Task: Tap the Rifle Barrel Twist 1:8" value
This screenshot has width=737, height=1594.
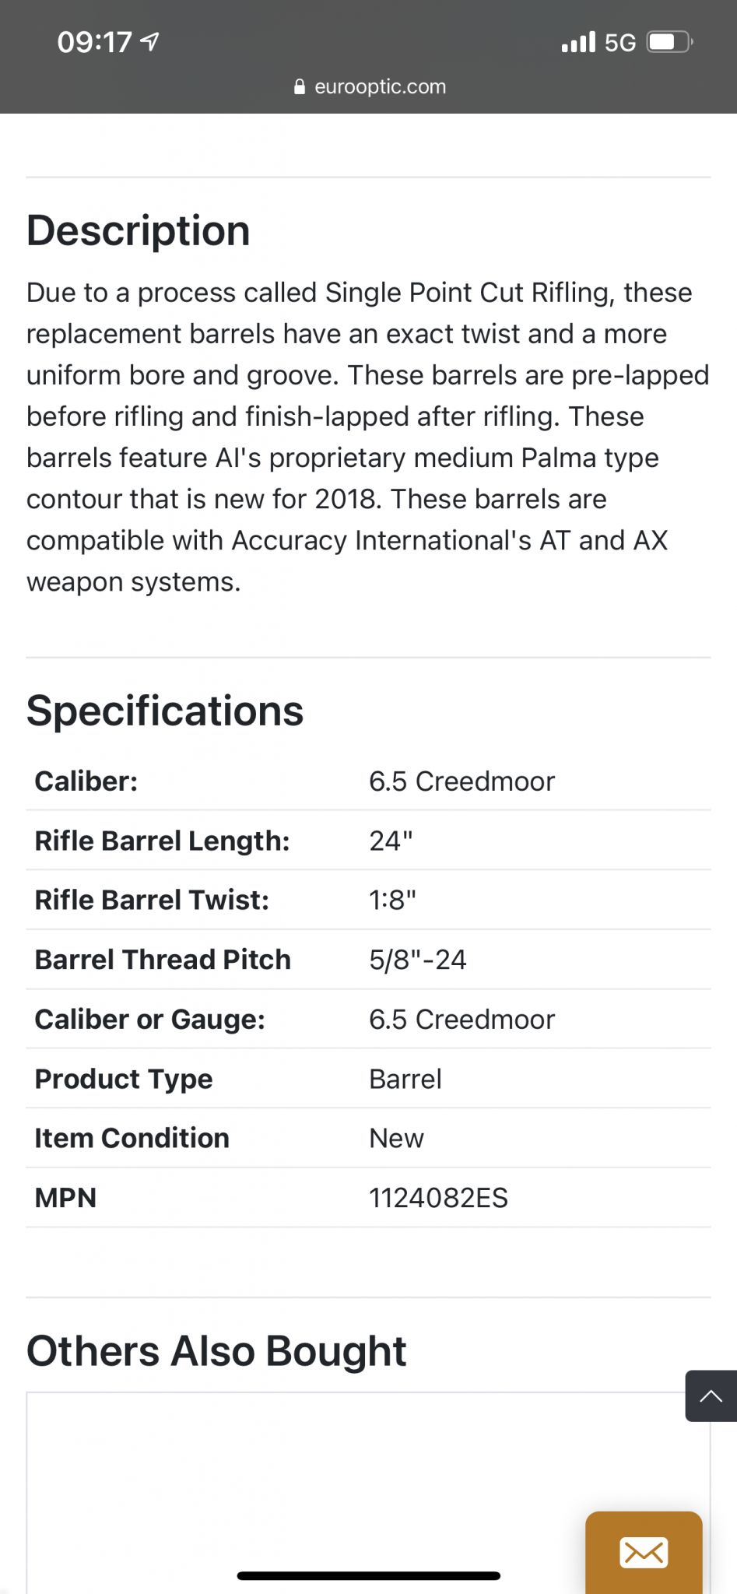Action: pos(392,901)
